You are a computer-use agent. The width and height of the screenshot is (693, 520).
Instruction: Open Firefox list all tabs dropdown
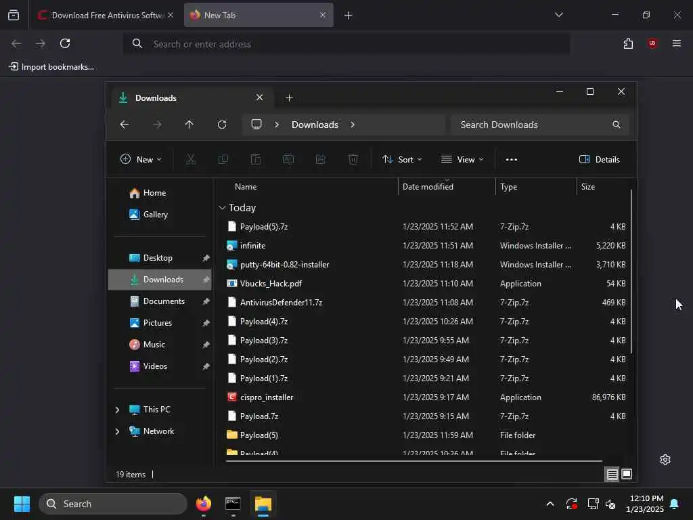tap(558, 15)
